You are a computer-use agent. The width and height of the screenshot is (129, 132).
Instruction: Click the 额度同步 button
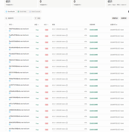tap(115, 18)
